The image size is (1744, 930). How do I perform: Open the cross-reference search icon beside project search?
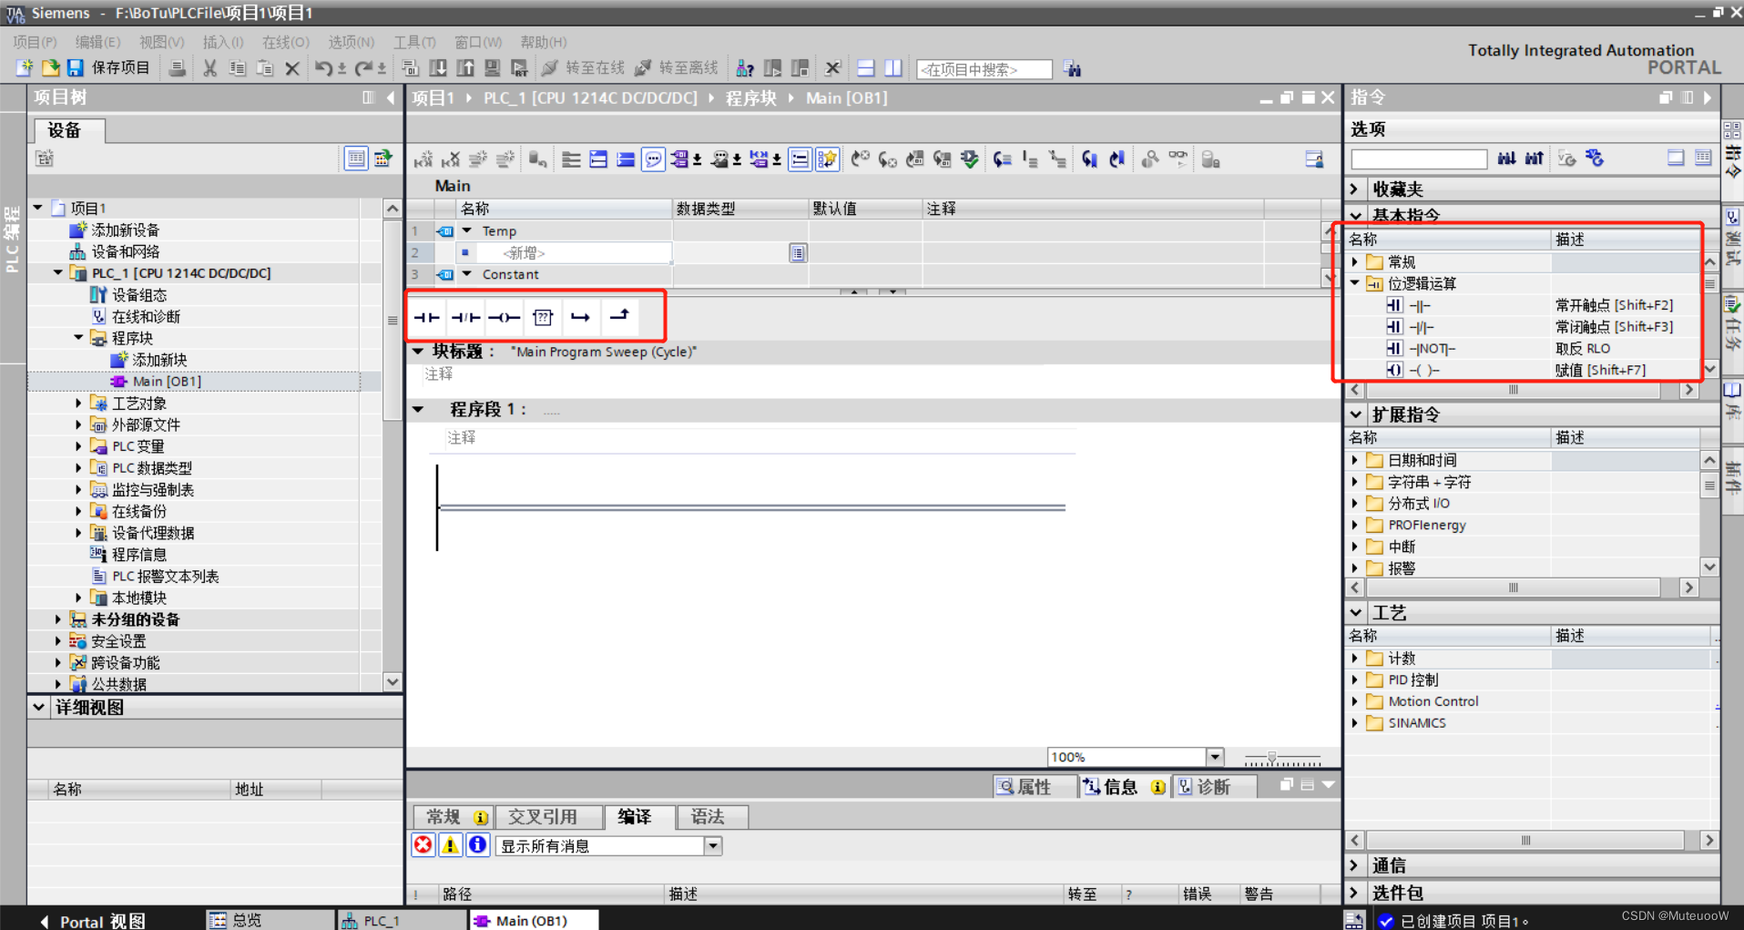1073,69
